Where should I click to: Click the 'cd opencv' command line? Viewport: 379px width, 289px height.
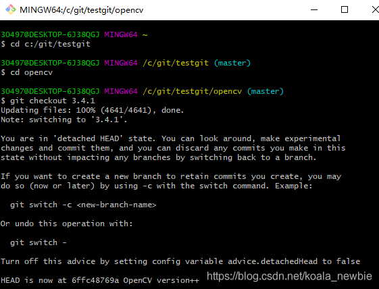pyautogui.click(x=27, y=72)
